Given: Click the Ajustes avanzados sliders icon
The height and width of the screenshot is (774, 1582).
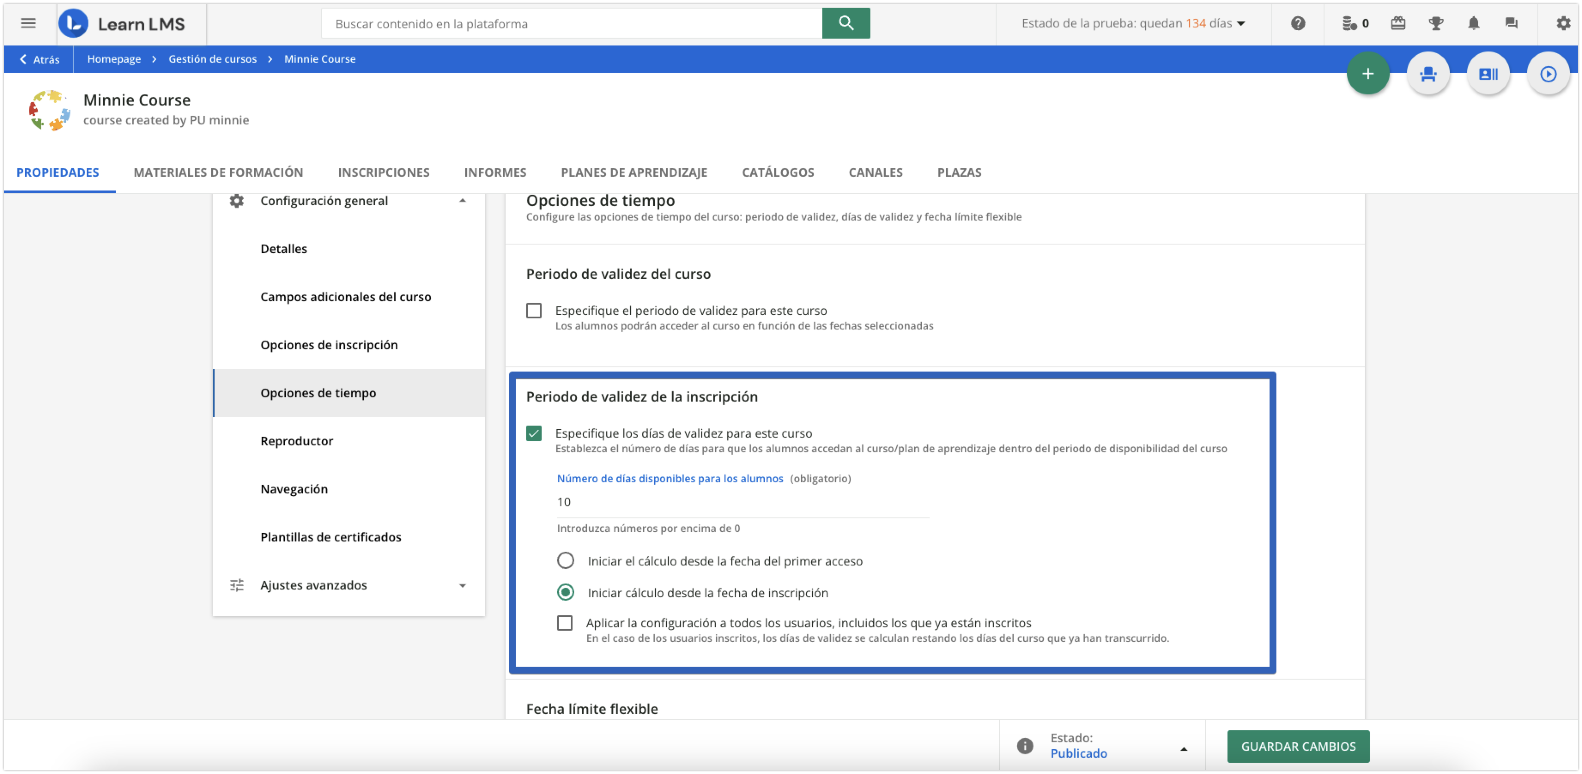Looking at the screenshot, I should [x=236, y=585].
